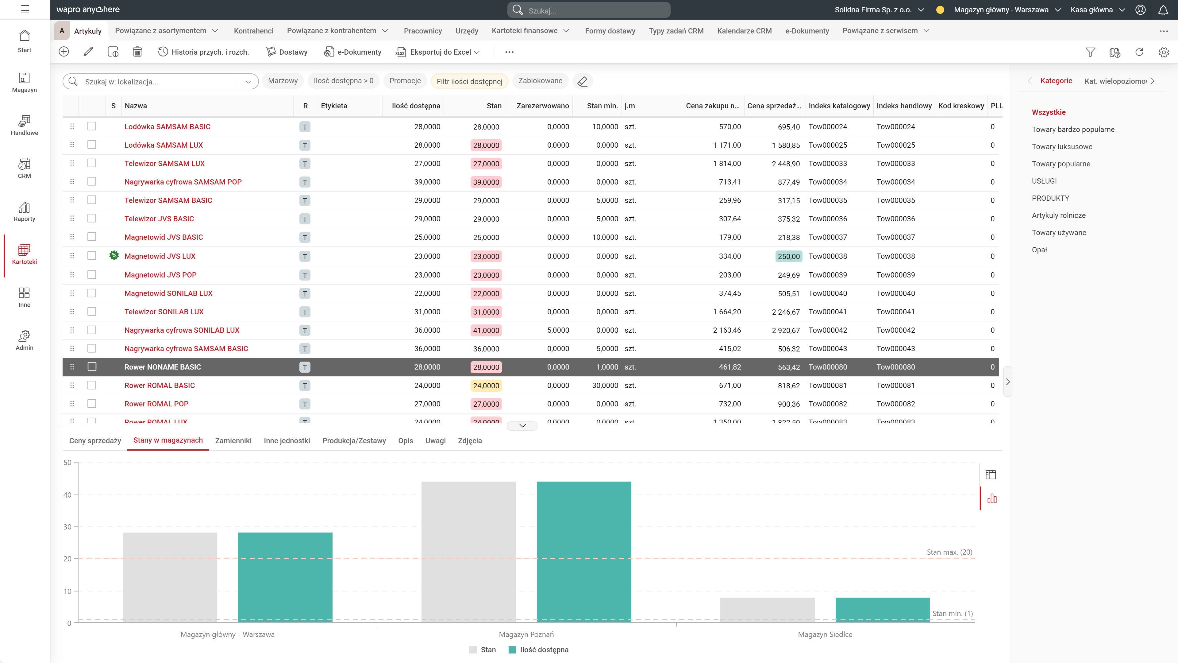Click the refresh list icon
1178x663 pixels.
[x=1139, y=52]
